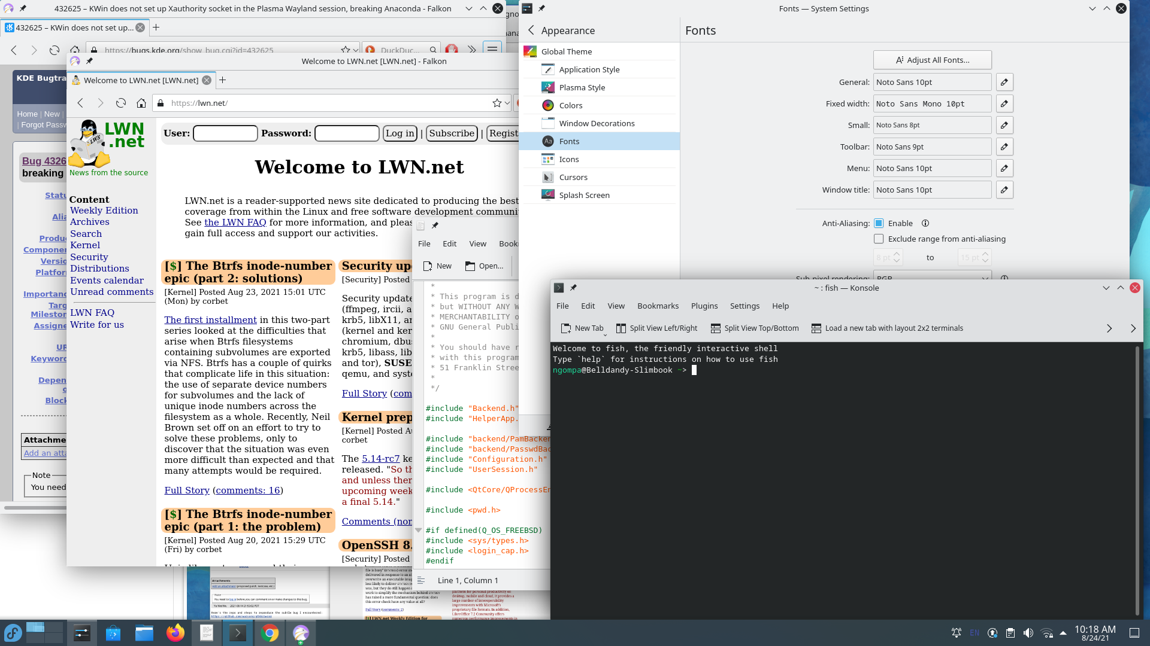Show more toolbar items in the KDE bug Falkon window
Screen dimensions: 1150x646
tap(472, 50)
